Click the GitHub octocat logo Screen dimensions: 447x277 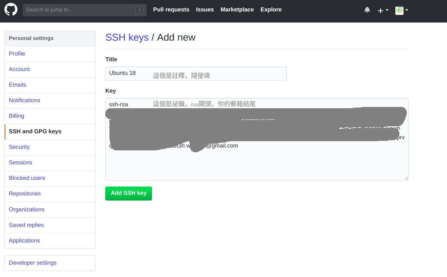click(11, 9)
